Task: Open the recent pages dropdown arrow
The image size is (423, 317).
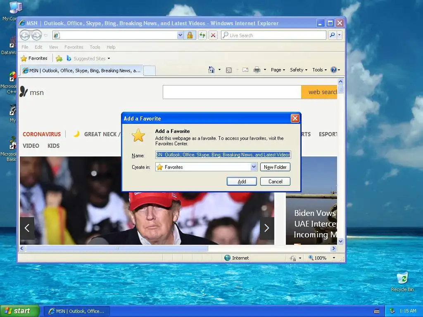Action: 45,35
